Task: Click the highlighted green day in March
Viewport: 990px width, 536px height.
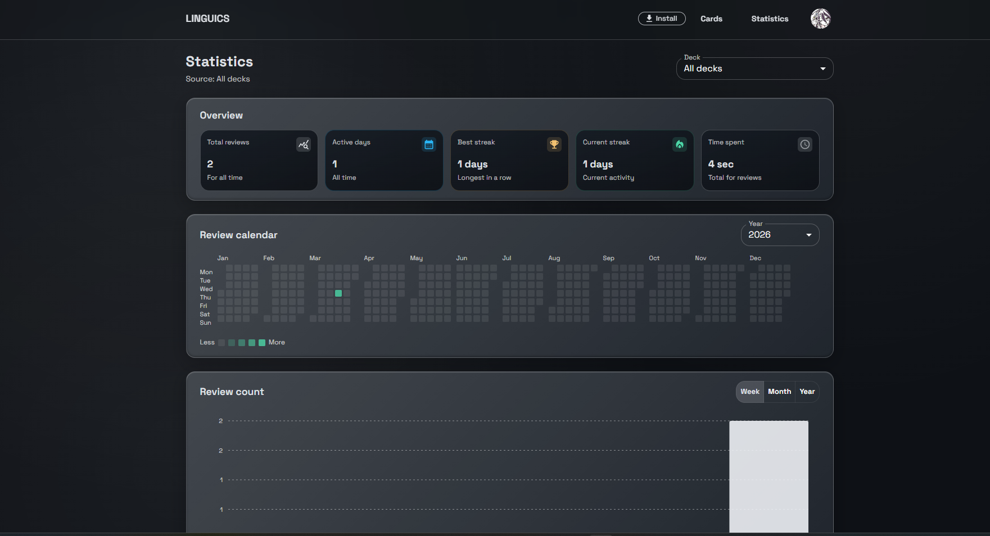Action: (x=338, y=293)
